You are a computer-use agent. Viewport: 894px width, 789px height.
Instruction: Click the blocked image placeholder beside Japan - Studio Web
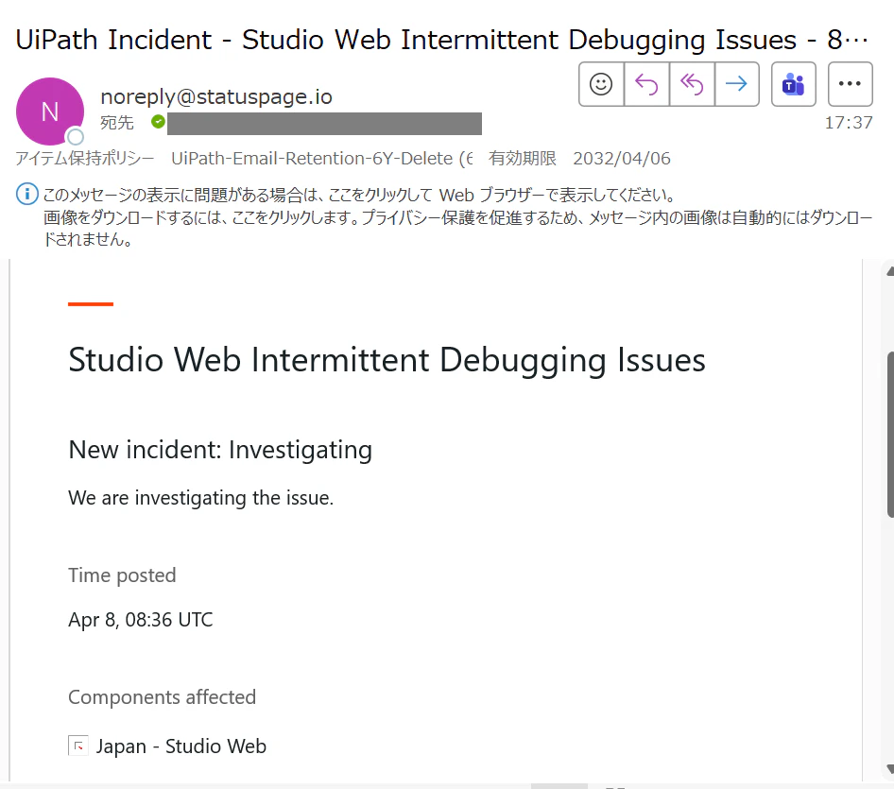pos(78,746)
